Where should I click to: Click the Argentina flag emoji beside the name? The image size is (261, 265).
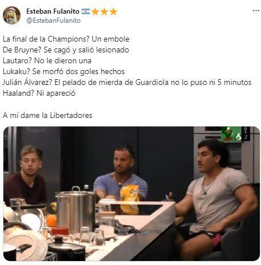pyautogui.click(x=85, y=11)
